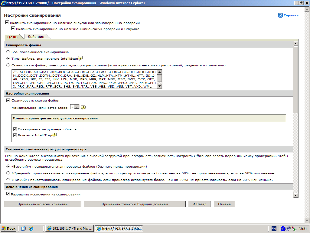The width and height of the screenshot is (310, 233).
Task: Select scan files with following extensions radio
Action: (x=8, y=65)
